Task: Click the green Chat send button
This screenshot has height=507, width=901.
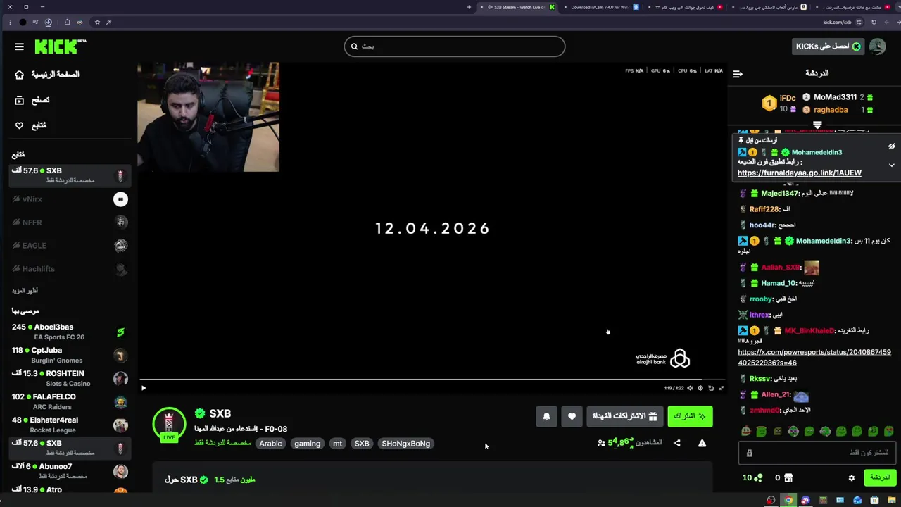Action: pyautogui.click(x=880, y=477)
